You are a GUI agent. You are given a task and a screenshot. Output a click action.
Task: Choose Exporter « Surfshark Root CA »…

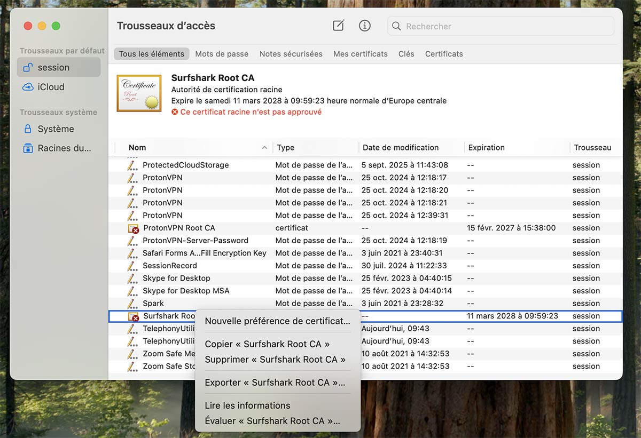275,383
